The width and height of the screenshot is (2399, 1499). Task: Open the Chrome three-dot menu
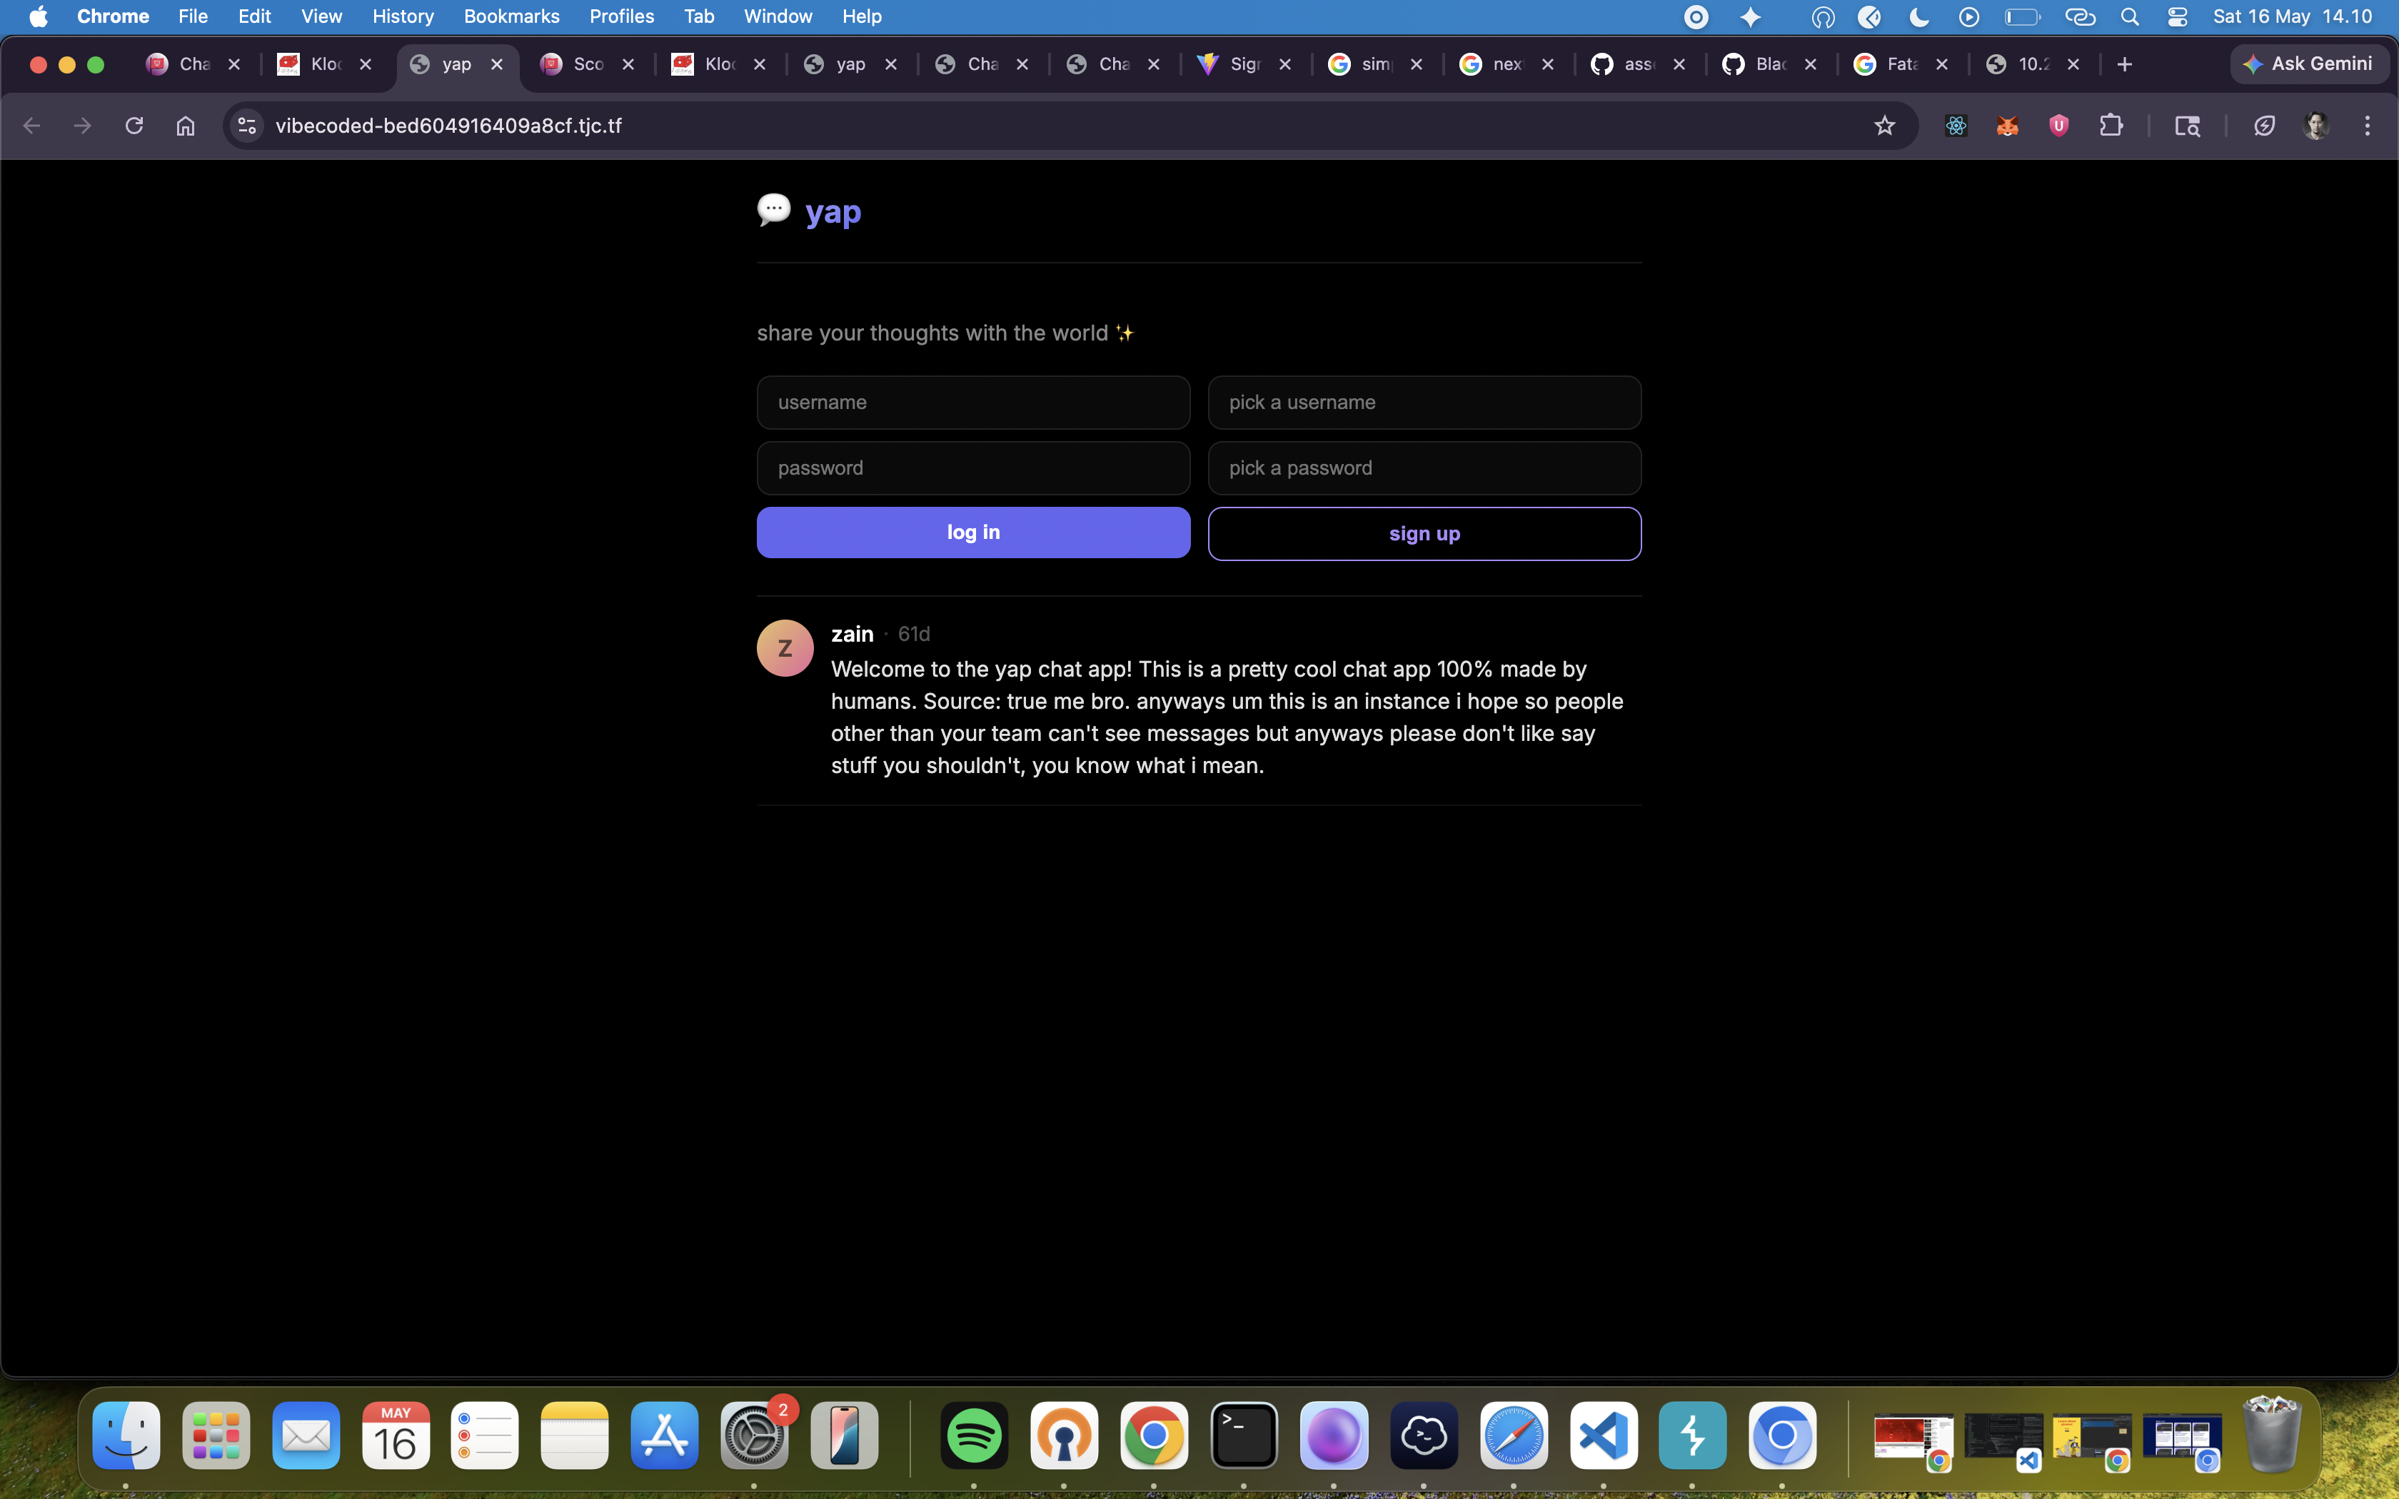click(x=2368, y=126)
